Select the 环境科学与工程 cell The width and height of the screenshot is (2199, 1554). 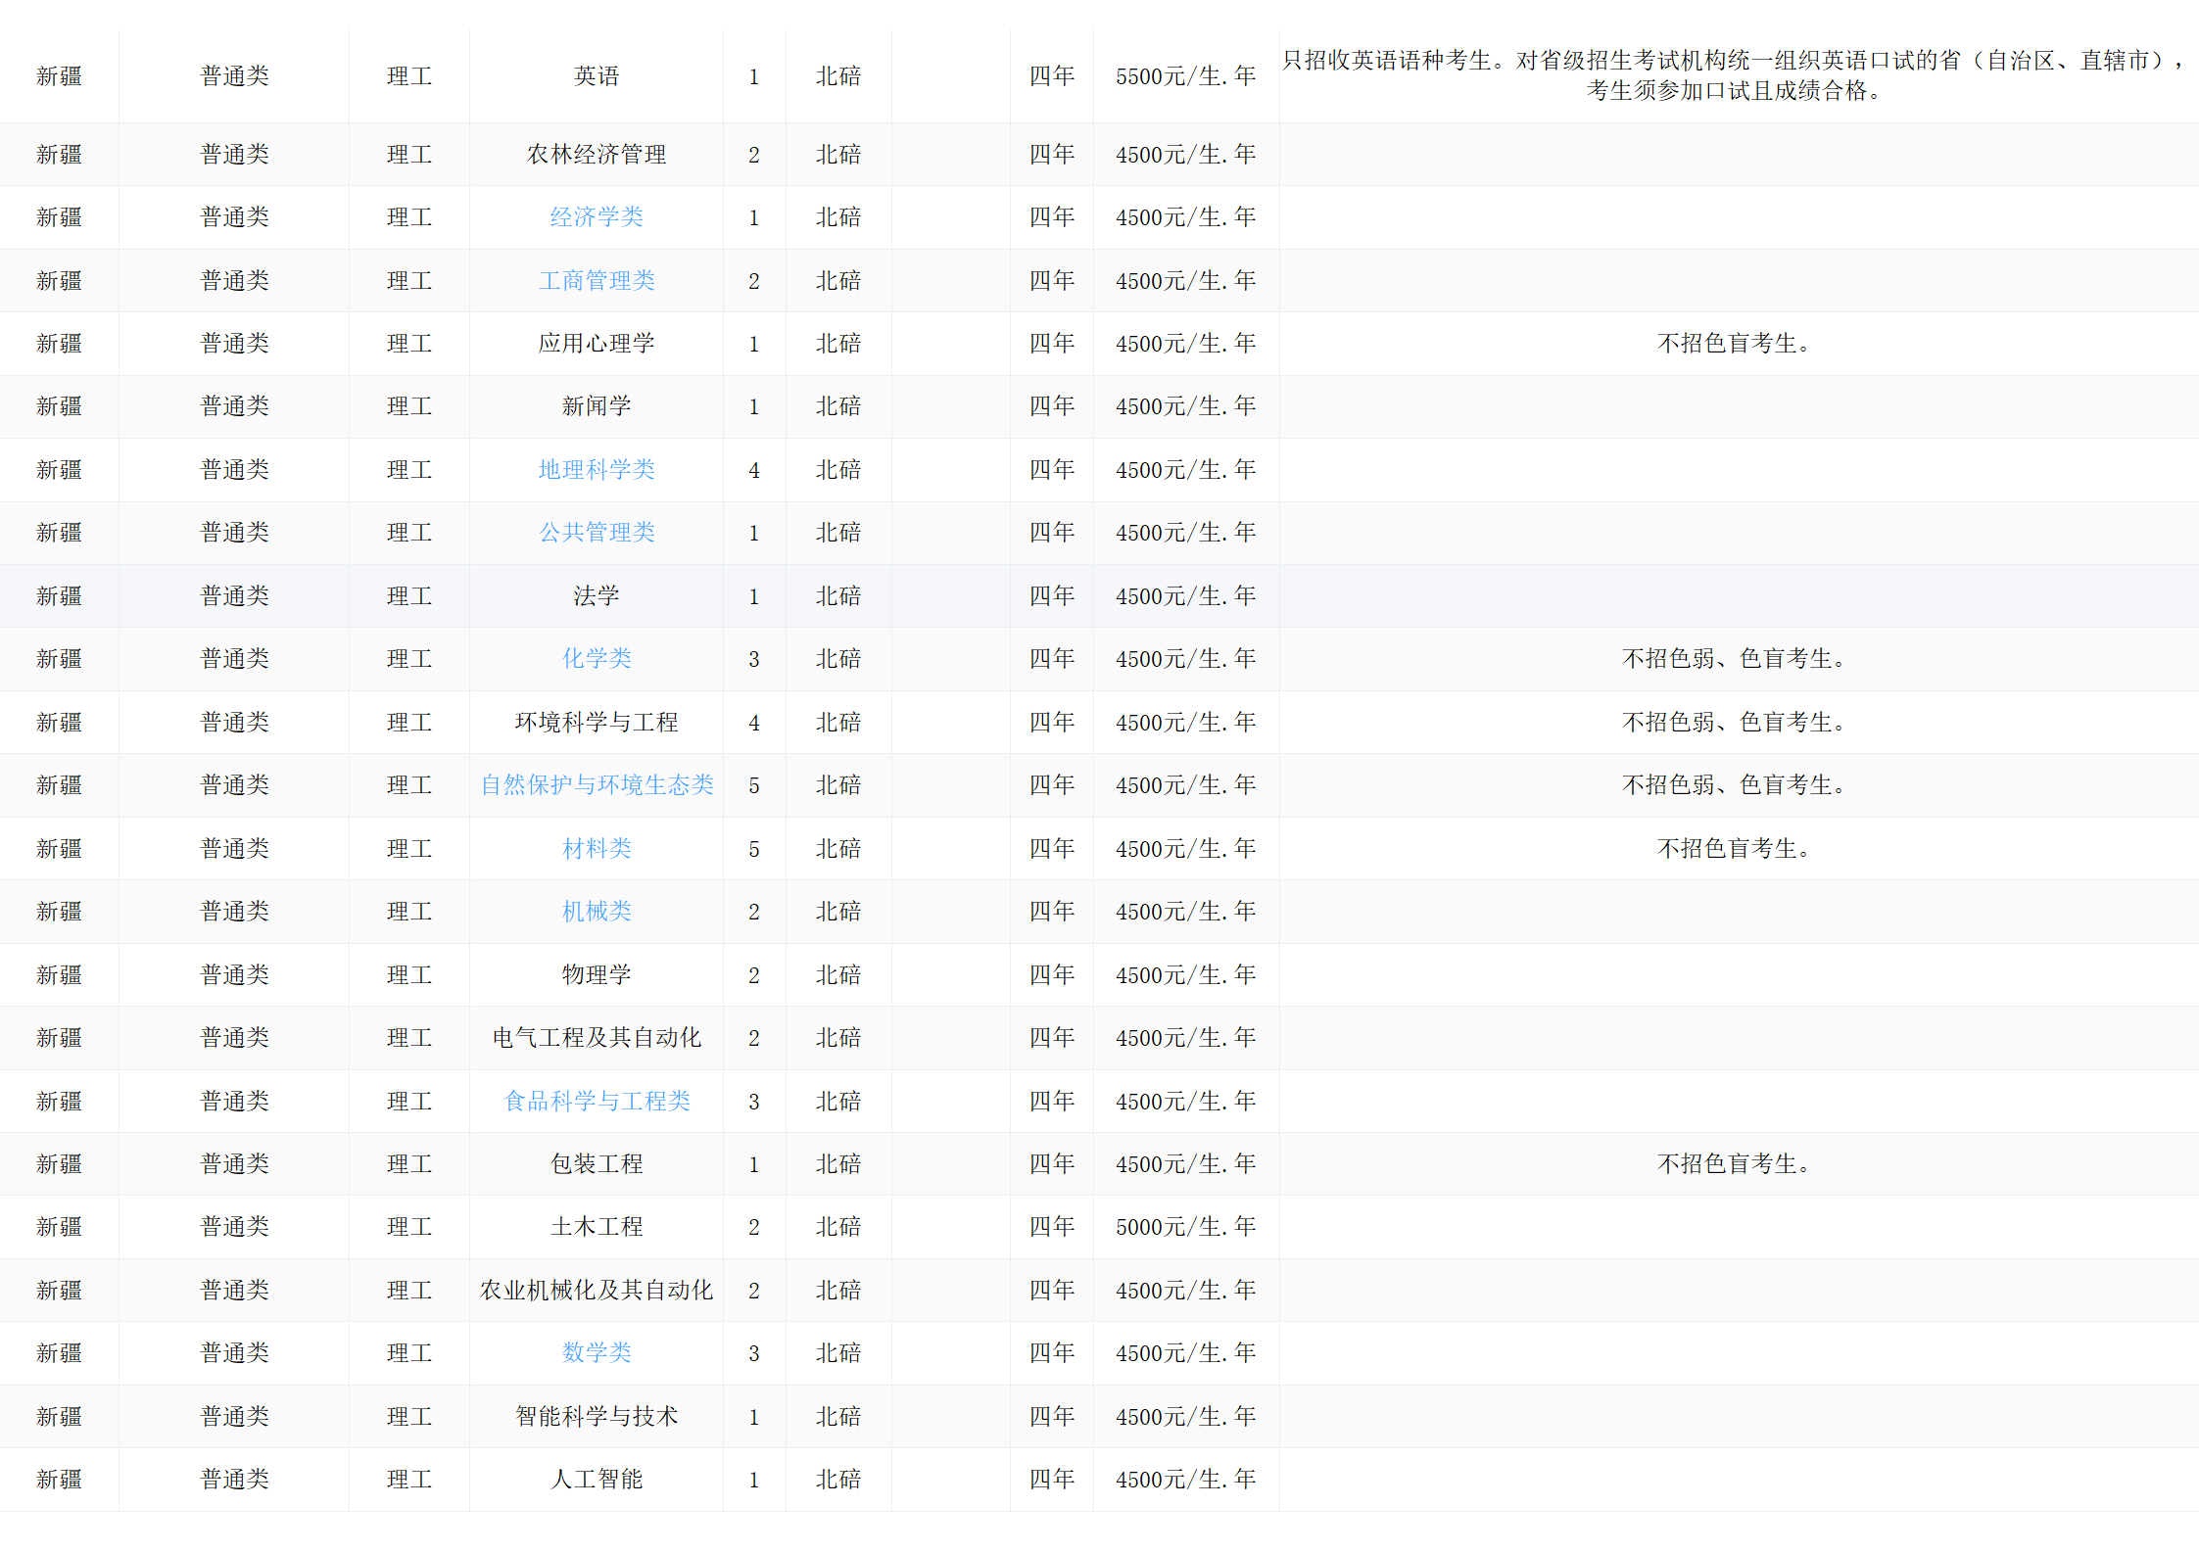(596, 723)
